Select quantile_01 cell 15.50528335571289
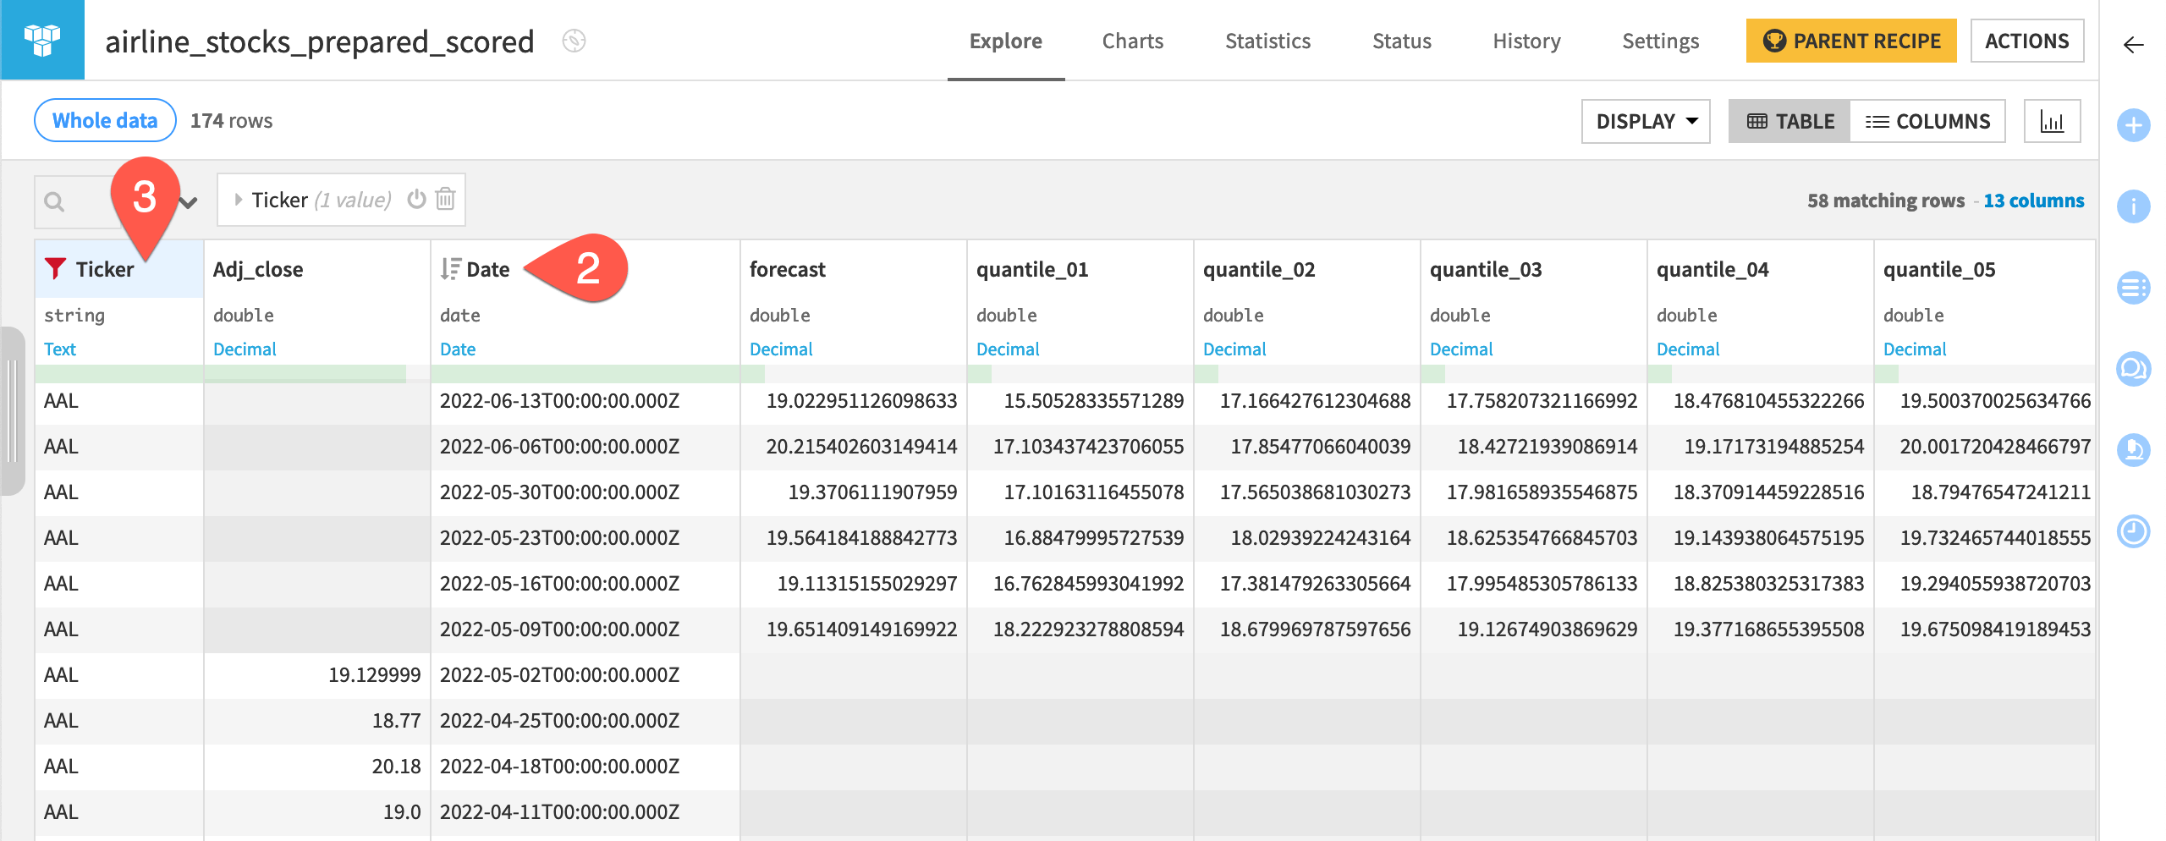Viewport: 2166px width, 841px height. pyautogui.click(x=1080, y=400)
